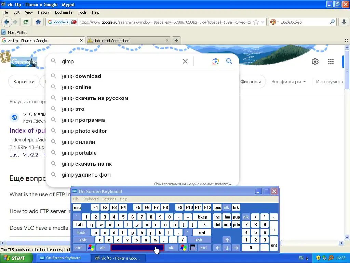Open the Bookmarks menu
Viewport: 350px width, 263px height.
click(x=64, y=12)
